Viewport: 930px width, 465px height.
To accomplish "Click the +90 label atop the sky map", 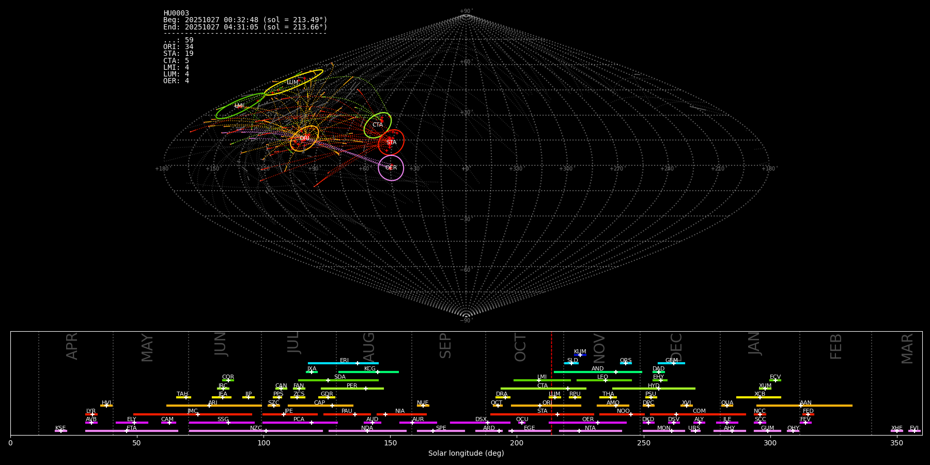I will [466, 11].
